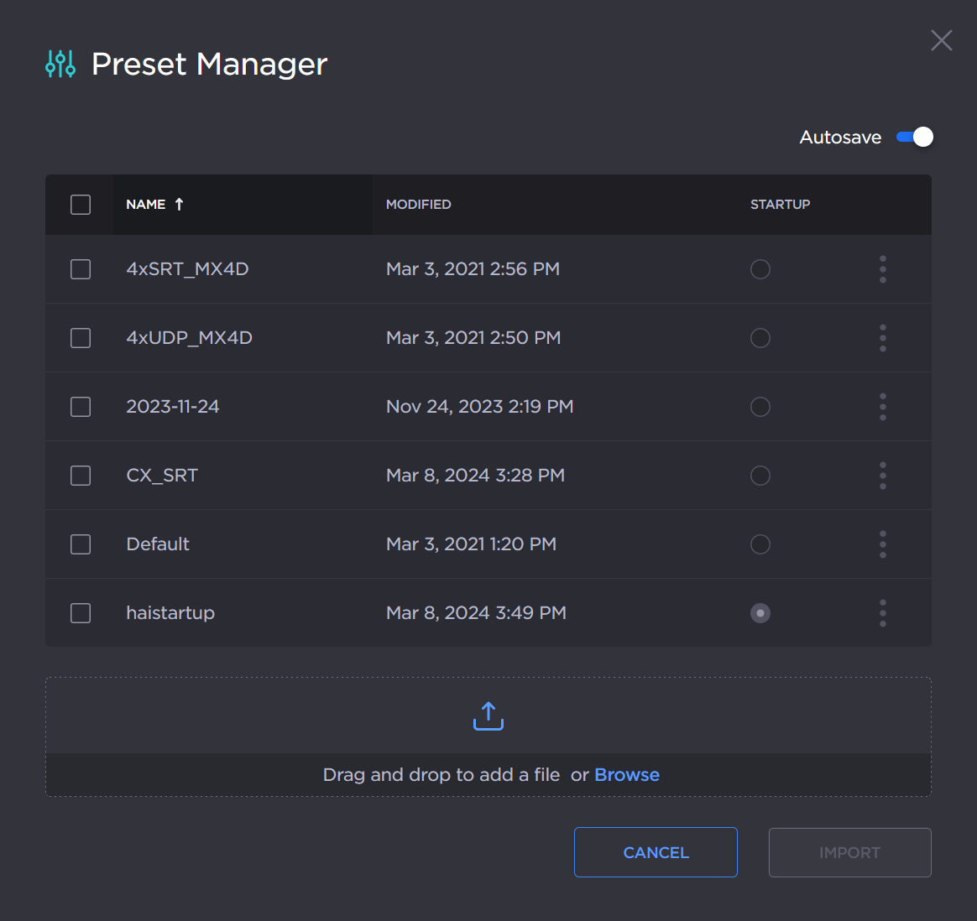This screenshot has width=977, height=921.
Task: Click the Browse link to add a file
Action: [x=626, y=775]
